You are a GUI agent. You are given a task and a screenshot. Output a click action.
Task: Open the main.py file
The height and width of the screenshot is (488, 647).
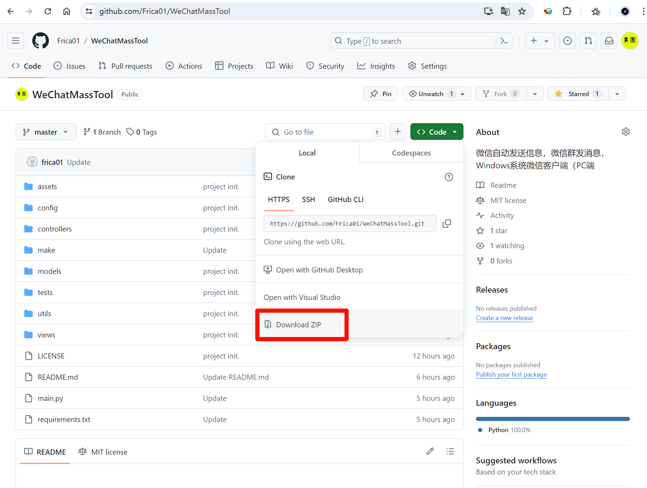(50, 398)
